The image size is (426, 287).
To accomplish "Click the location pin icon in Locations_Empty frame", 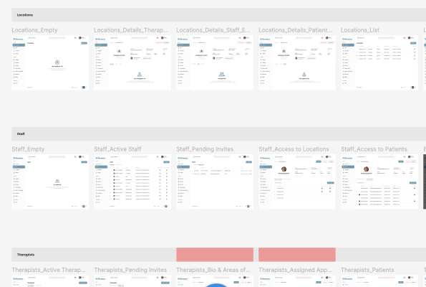I will pos(57,62).
